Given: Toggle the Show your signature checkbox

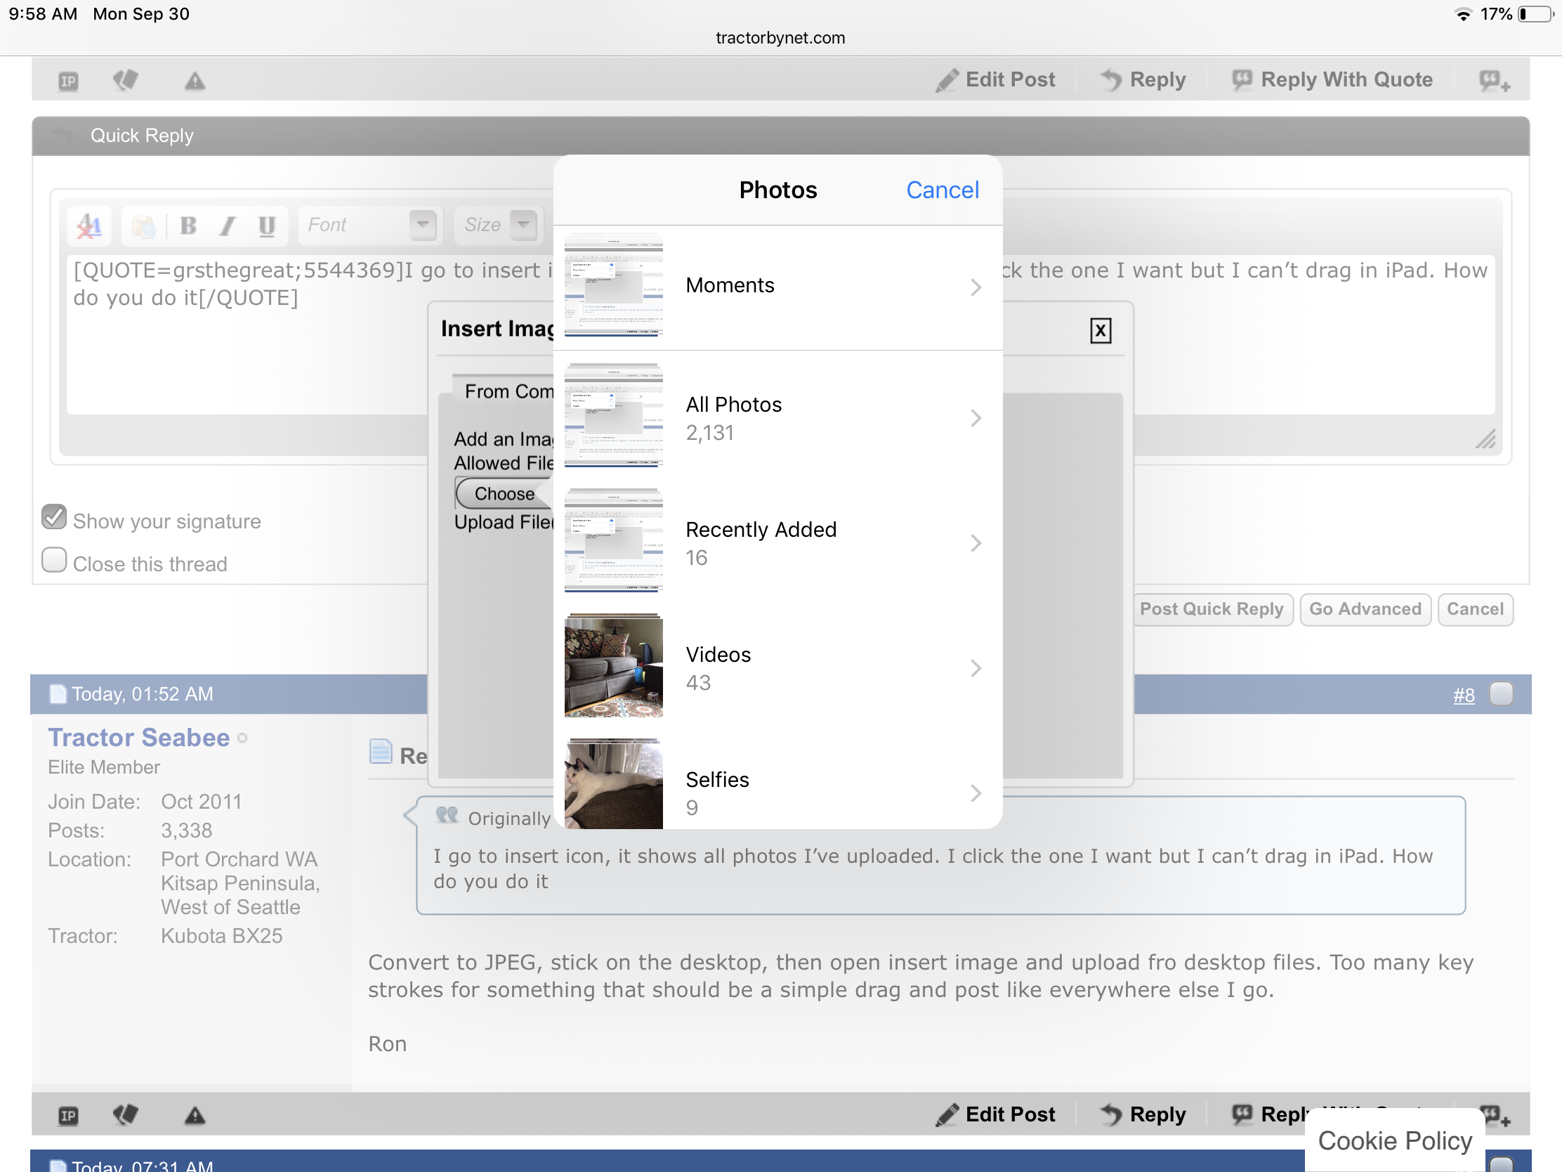Looking at the screenshot, I should (x=54, y=517).
